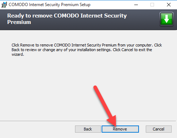Click the first line of instruction text
This screenshot has height=138, width=177.
point(87,45)
